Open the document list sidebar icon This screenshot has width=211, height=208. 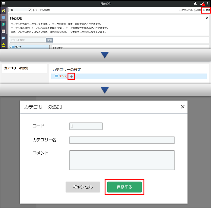4,31
